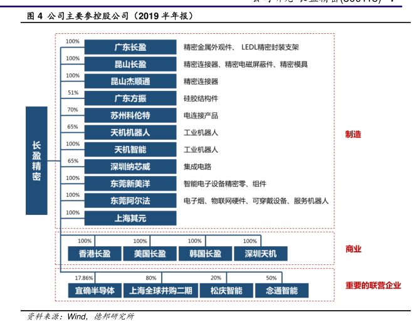This screenshot has width=412, height=327.
Task: Click the 香港长盈 box
Action: [95, 254]
